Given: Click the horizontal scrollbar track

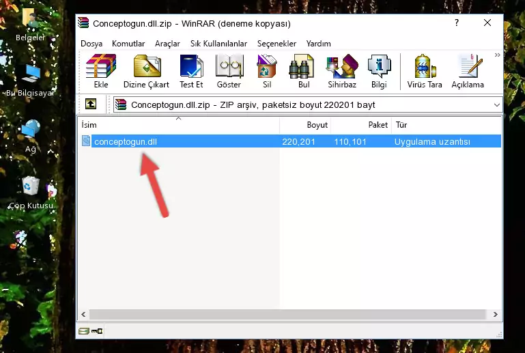Looking at the screenshot, I should click(x=287, y=315).
